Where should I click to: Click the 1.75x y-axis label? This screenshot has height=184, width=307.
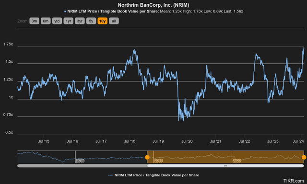(8, 44)
